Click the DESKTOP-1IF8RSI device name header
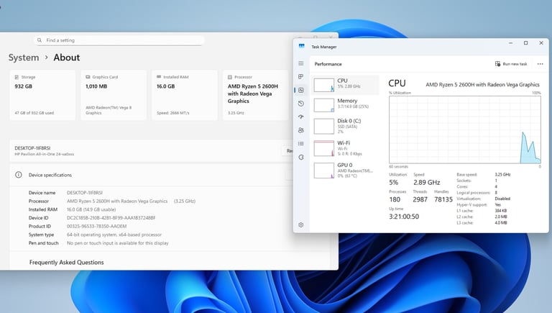The image size is (552, 313). point(32,148)
